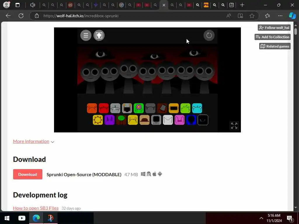
Task: Close the active browser tab
Action: [164, 5]
